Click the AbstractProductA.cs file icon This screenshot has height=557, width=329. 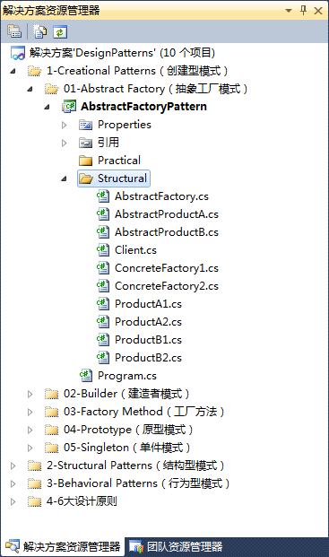point(103,214)
